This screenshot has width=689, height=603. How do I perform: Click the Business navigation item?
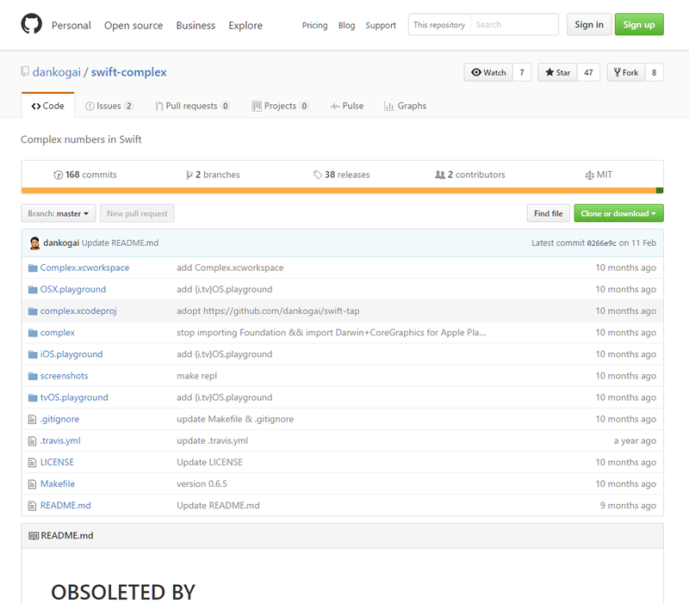click(196, 26)
